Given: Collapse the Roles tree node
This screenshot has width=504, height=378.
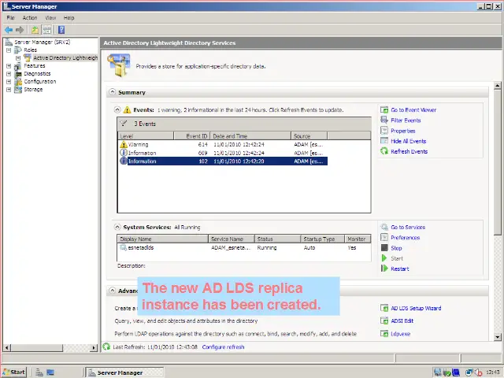Looking at the screenshot, I should coord(9,50).
